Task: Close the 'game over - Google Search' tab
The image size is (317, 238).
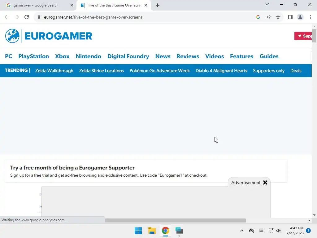Action: pyautogui.click(x=72, y=5)
